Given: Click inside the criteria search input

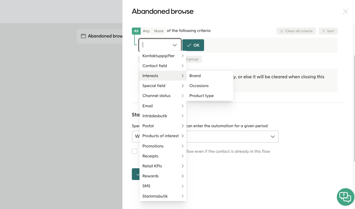Looking at the screenshot, I should (156, 45).
